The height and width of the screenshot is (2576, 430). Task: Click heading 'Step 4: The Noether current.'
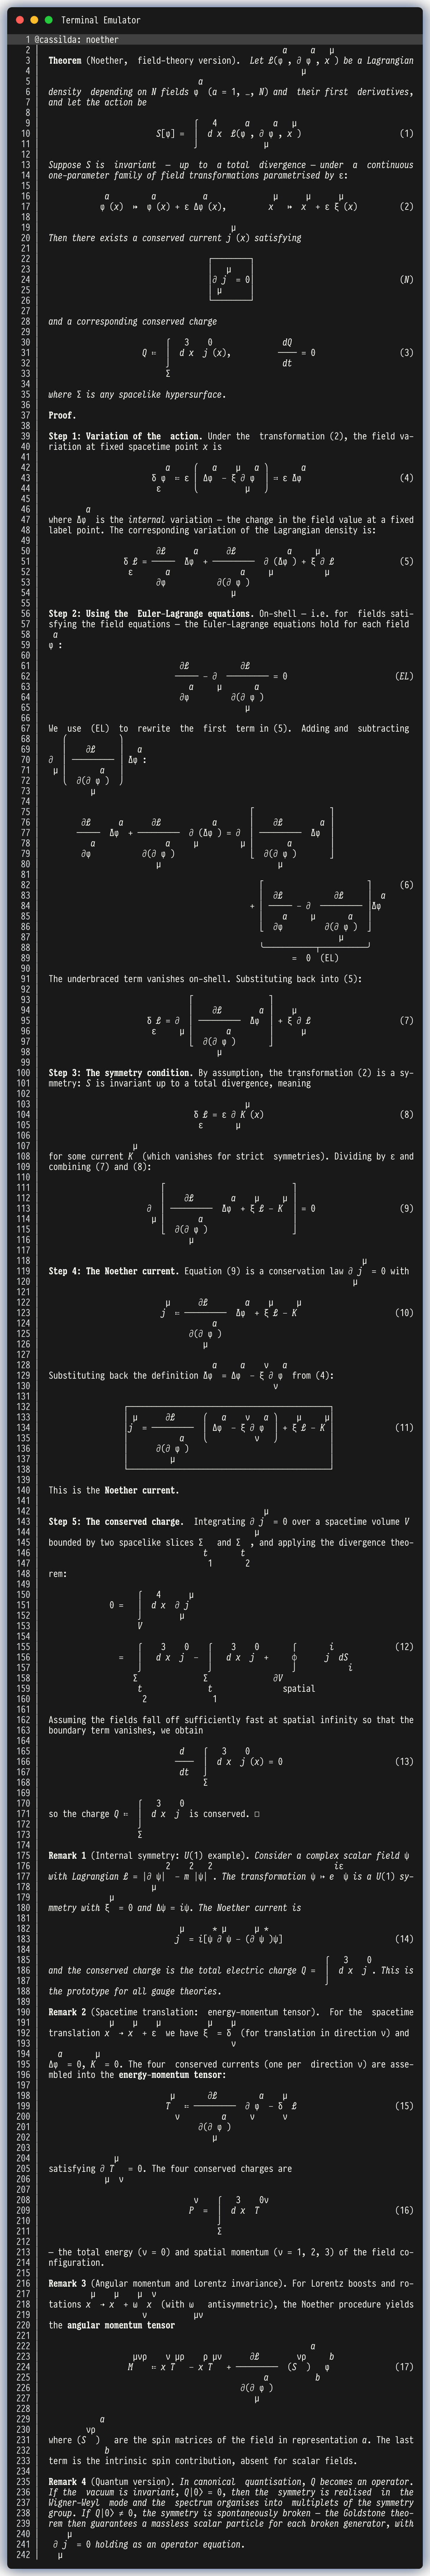pos(114,1271)
